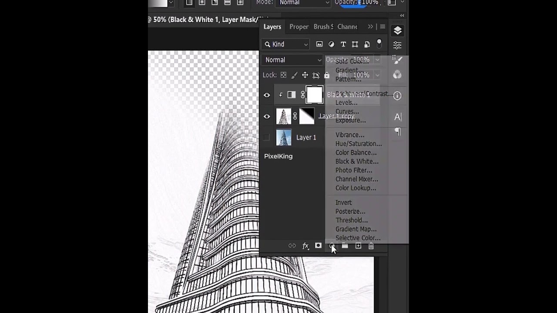557x313 pixels.
Task: Open the gradient Mode dropdown in options bar
Action: pos(304,3)
